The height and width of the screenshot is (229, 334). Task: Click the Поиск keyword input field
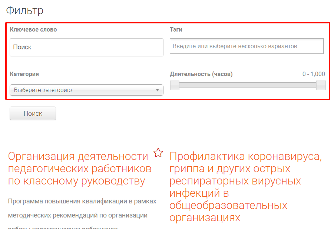86,47
